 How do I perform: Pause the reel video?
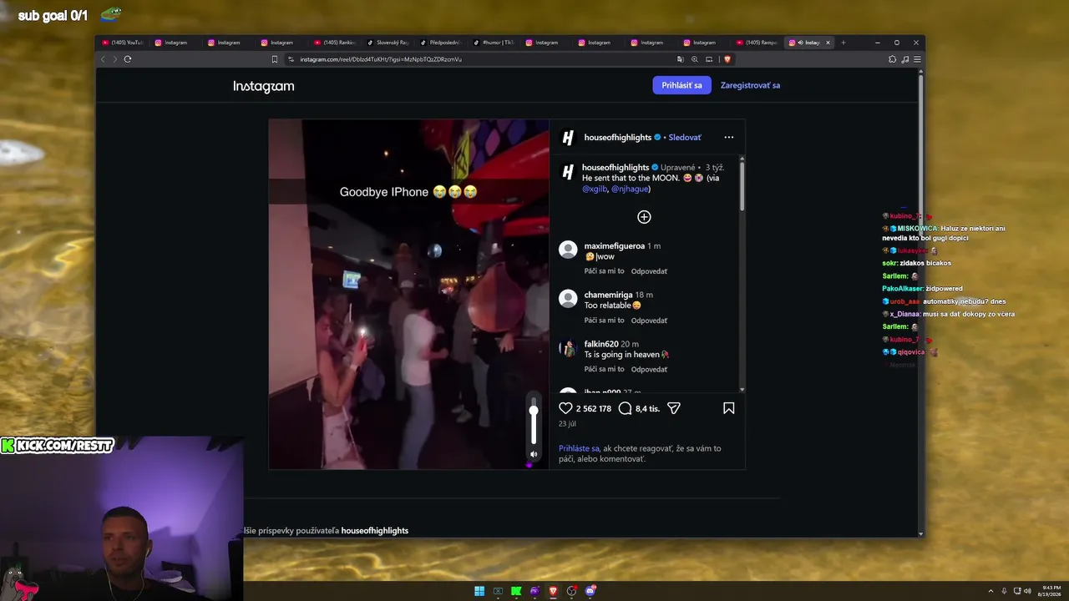(x=408, y=294)
